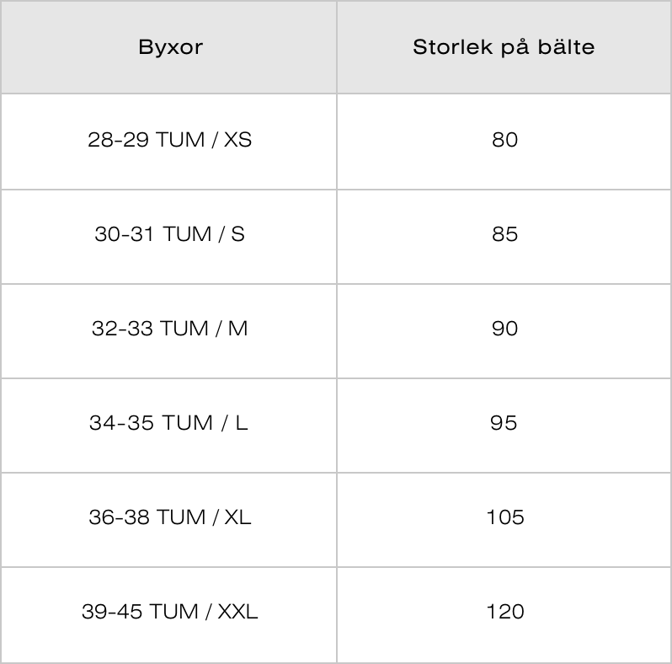Click the word bälte in header
672x664 pixels.
(x=566, y=46)
